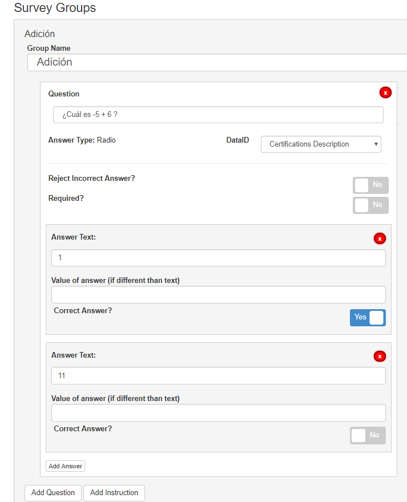Click the Add Question button

[53, 493]
